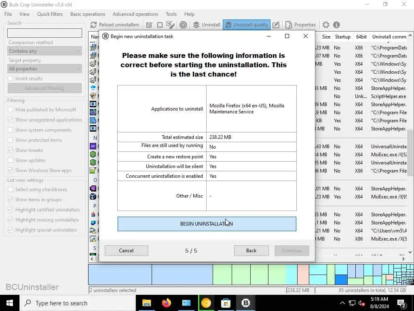Click the invert selection toolbar icon

170,25
